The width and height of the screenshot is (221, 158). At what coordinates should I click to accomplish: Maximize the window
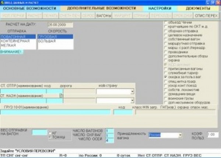coord(213,3)
